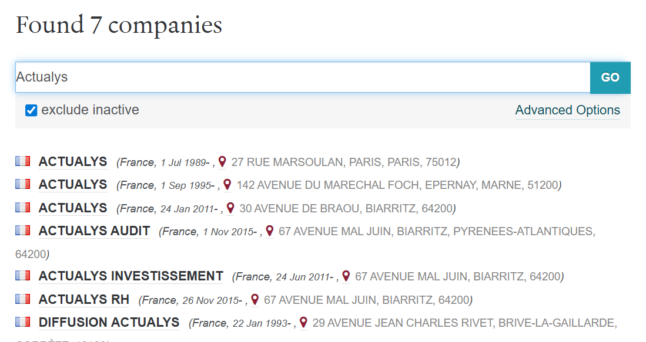Open ACTUALYS company founded 1 Jul 1989

click(73, 161)
